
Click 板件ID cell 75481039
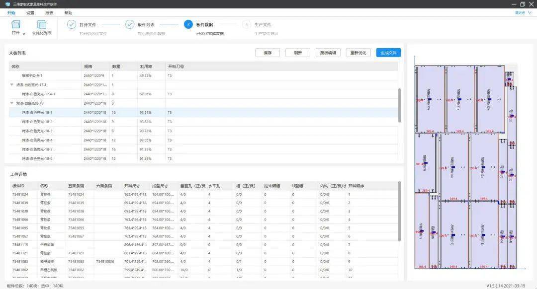20,203
